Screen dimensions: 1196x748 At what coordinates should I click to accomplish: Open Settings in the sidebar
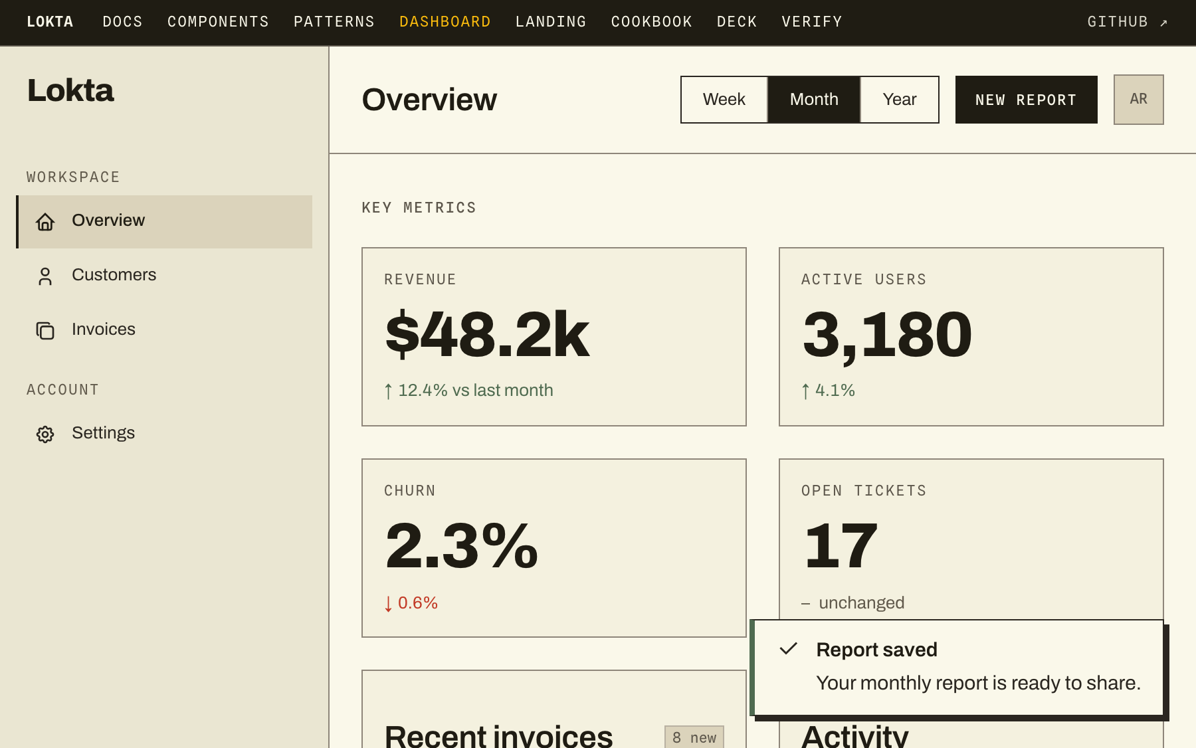[164, 434]
